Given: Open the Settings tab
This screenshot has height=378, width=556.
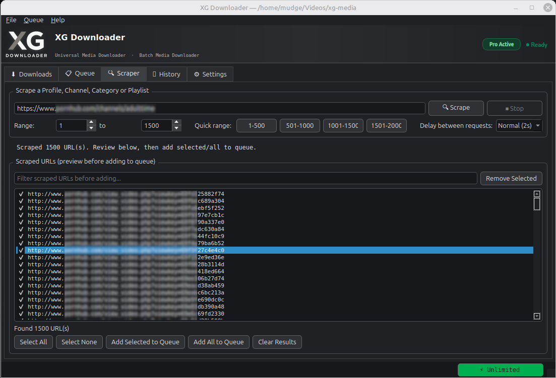Looking at the screenshot, I should coord(210,74).
